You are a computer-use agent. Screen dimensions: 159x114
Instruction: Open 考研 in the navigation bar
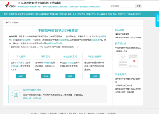75,14
